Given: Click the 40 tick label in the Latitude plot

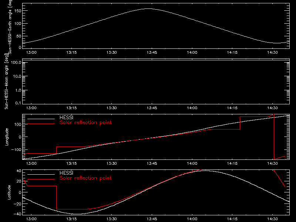Looking at the screenshot, I should coord(19,171).
